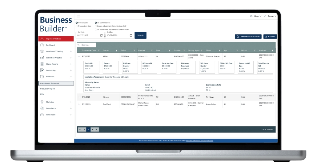This screenshot has height=162, width=317.
Task: Expand the Athene row dated 9/19/2025
Action: click(x=79, y=97)
